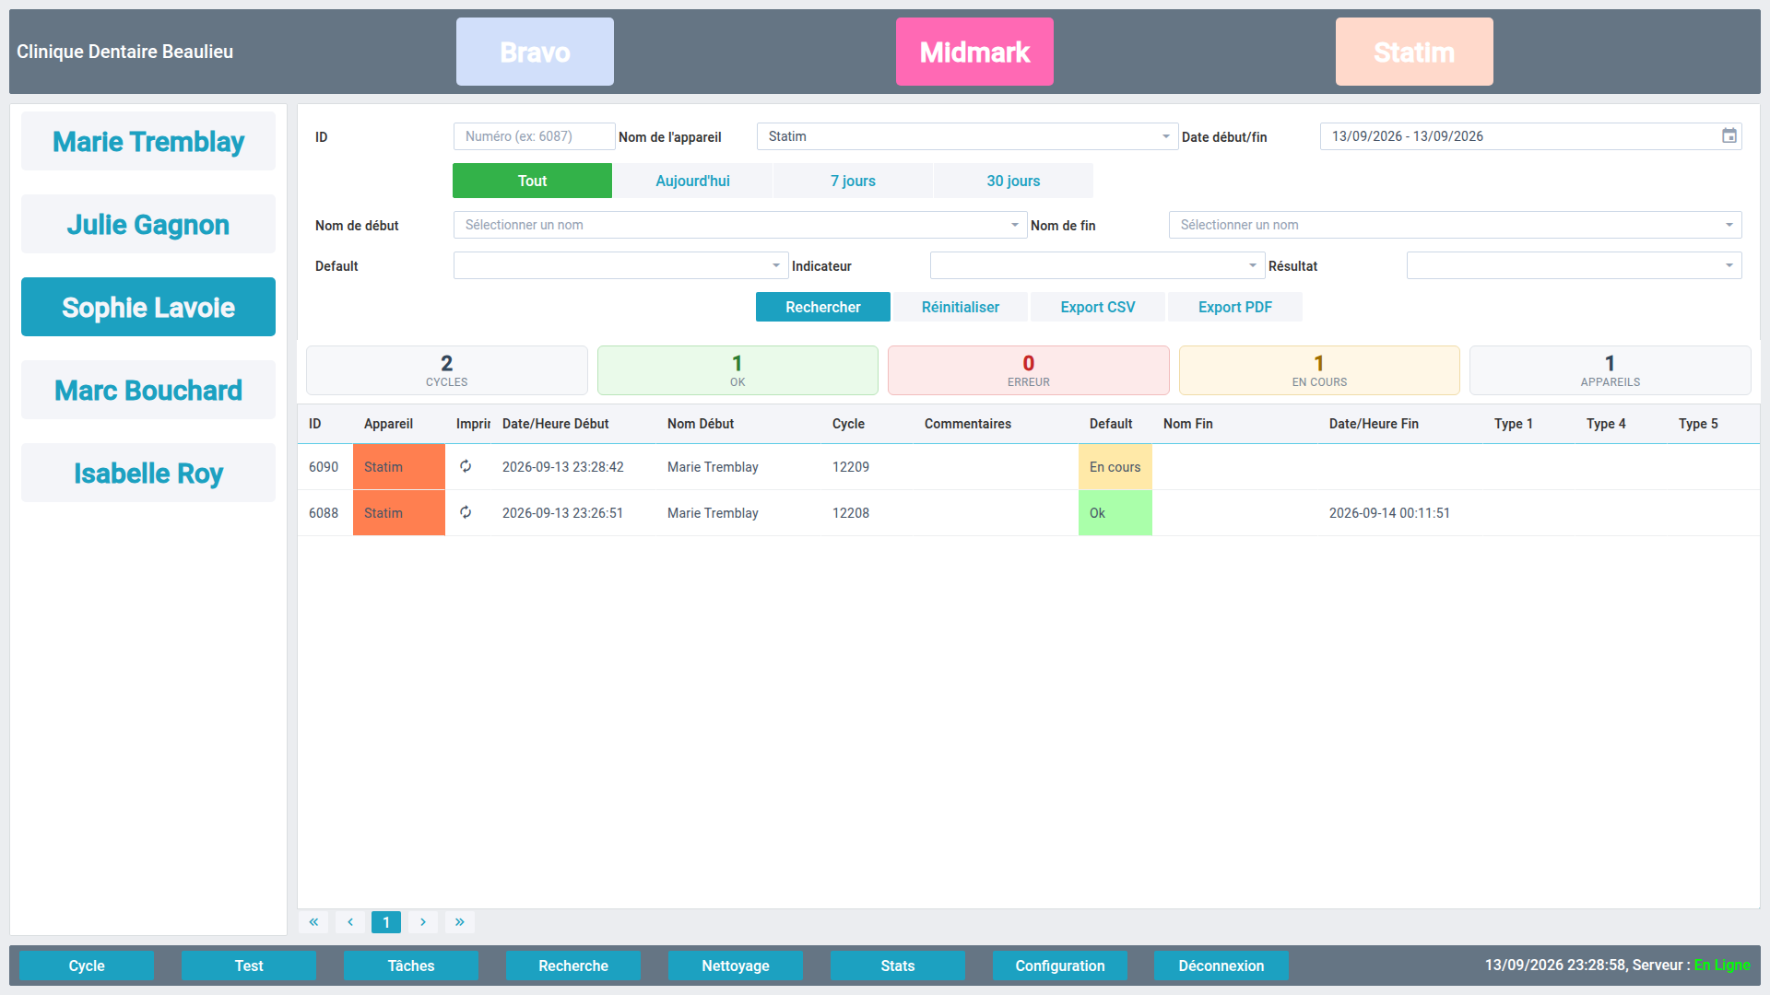
Task: Select the 30 jours period filter
Action: [x=1013, y=181]
